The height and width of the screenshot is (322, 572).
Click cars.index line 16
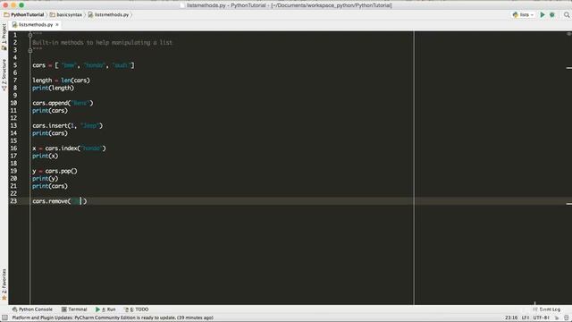(69, 148)
